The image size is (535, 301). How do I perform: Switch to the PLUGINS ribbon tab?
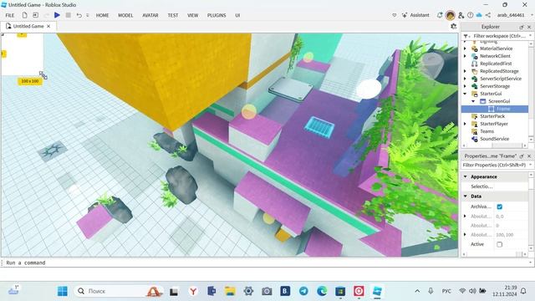pos(217,15)
